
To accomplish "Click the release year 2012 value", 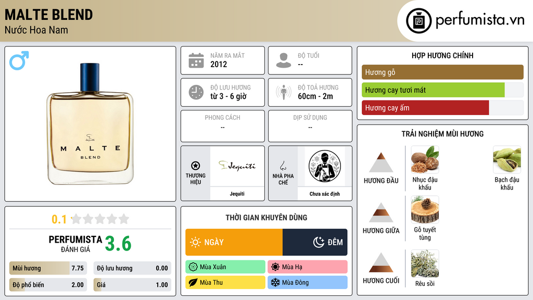I will point(219,64).
